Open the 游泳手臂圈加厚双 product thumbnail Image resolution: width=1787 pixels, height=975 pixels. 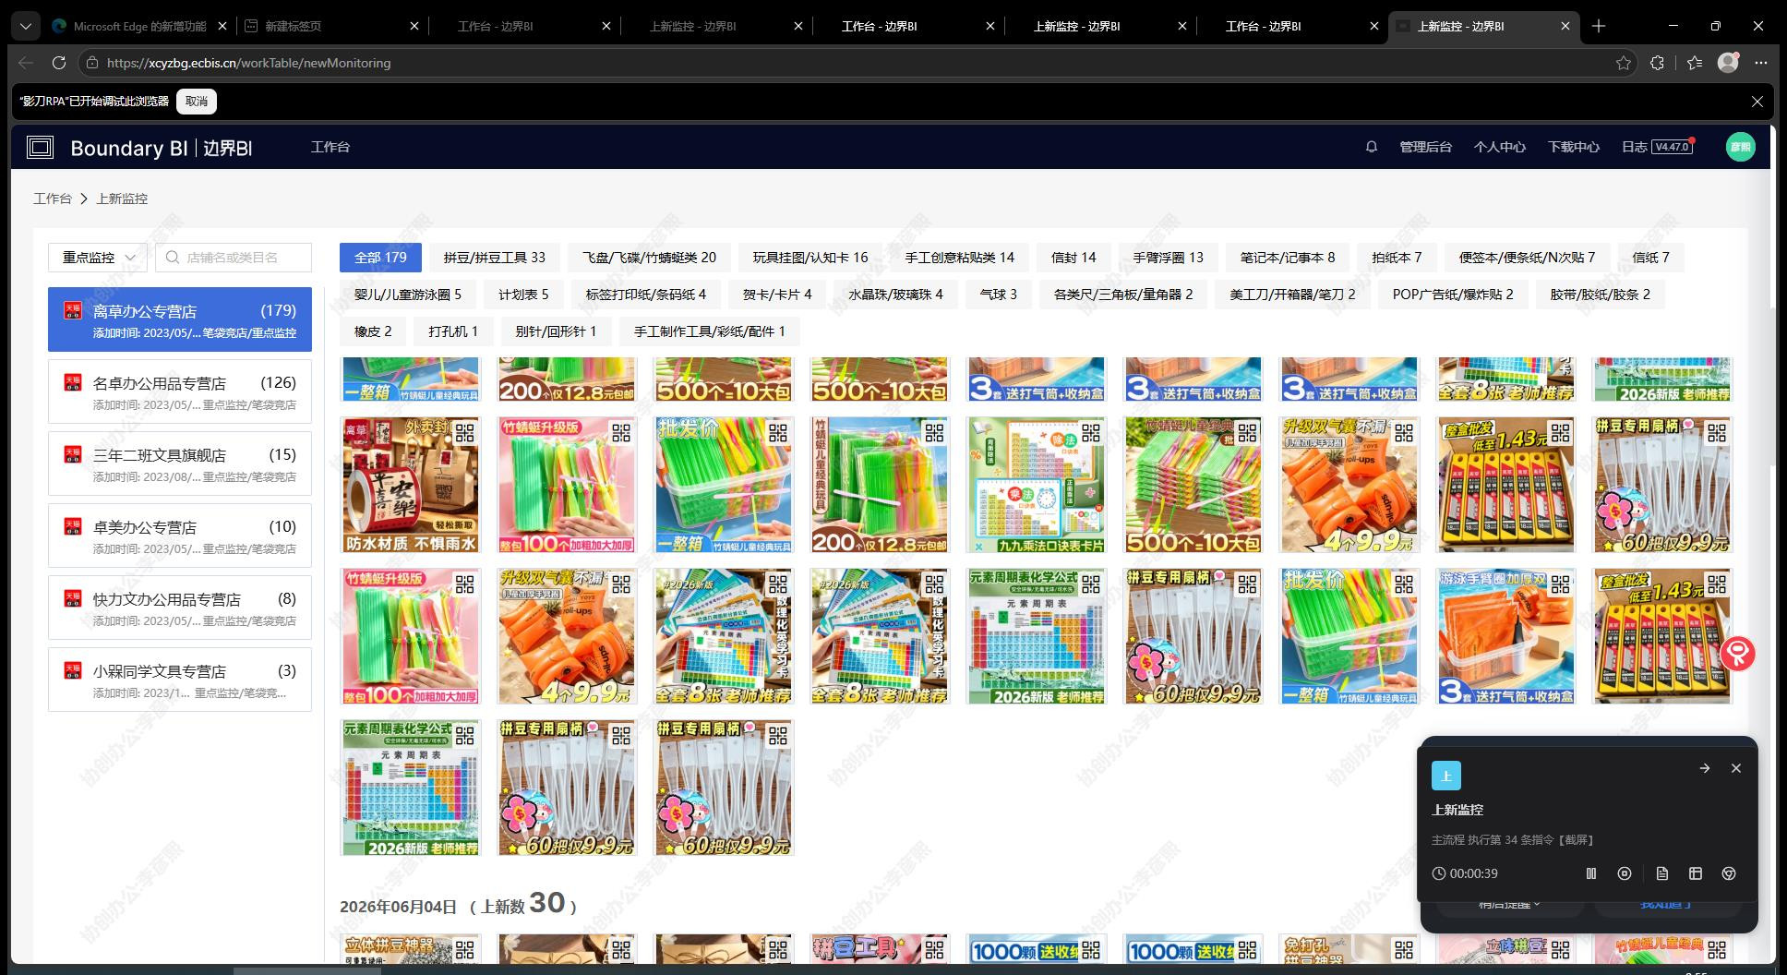1505,636
